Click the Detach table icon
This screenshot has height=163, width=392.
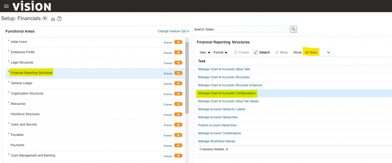tap(256, 52)
